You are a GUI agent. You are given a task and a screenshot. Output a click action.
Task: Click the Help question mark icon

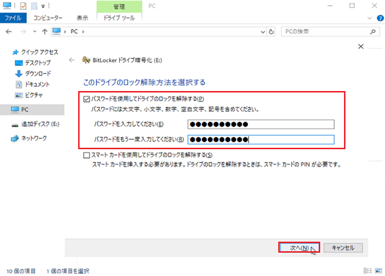coord(380,18)
